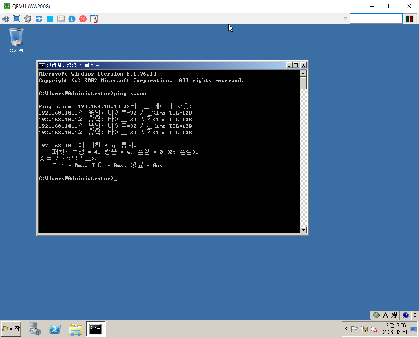Show hidden tray icons chevron
Viewport: 419px width, 338px height.
click(x=345, y=329)
